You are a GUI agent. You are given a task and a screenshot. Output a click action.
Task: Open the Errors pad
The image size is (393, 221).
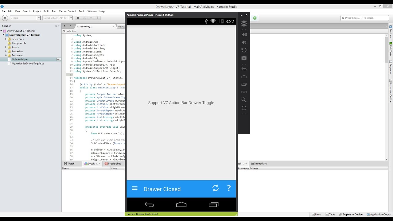click(x=316, y=214)
